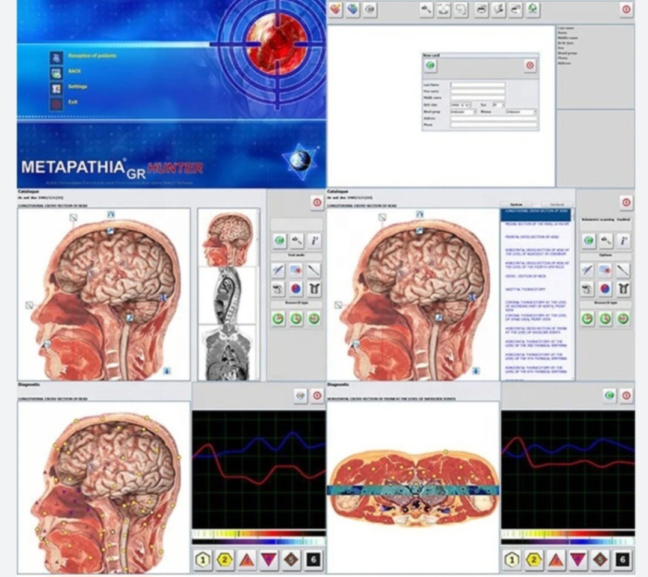Click the info icon in right catalogue panel
The height and width of the screenshot is (577, 648).
(623, 240)
